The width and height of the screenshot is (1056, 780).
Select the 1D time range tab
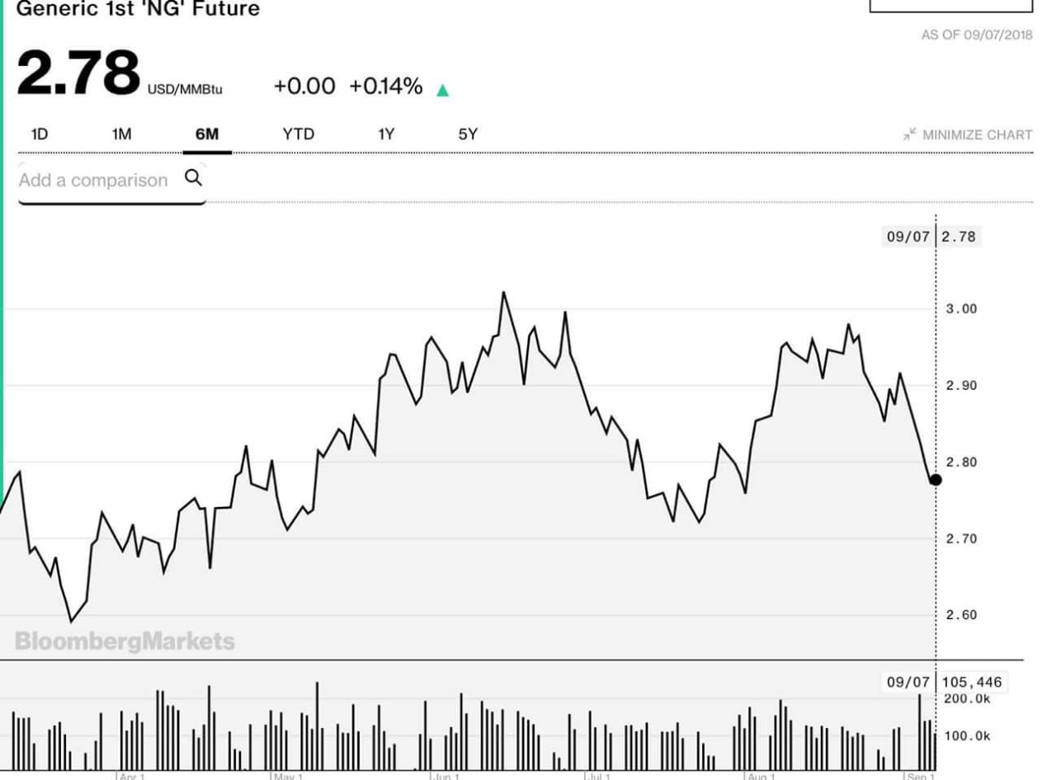click(39, 134)
